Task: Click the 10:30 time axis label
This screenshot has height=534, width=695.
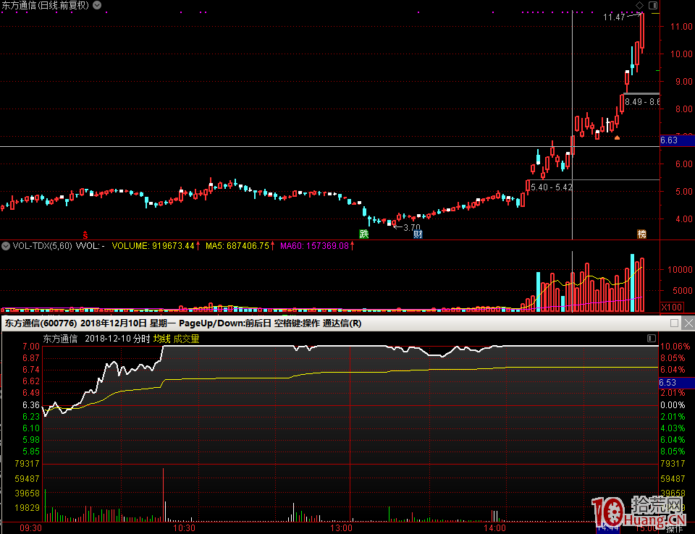Action: [x=184, y=528]
